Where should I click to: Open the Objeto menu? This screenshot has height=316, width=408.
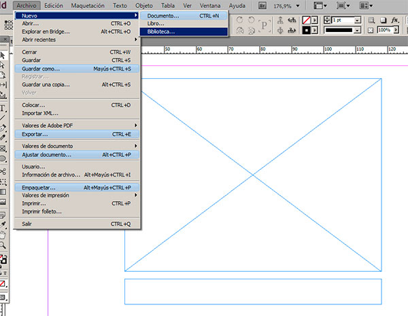point(144,5)
